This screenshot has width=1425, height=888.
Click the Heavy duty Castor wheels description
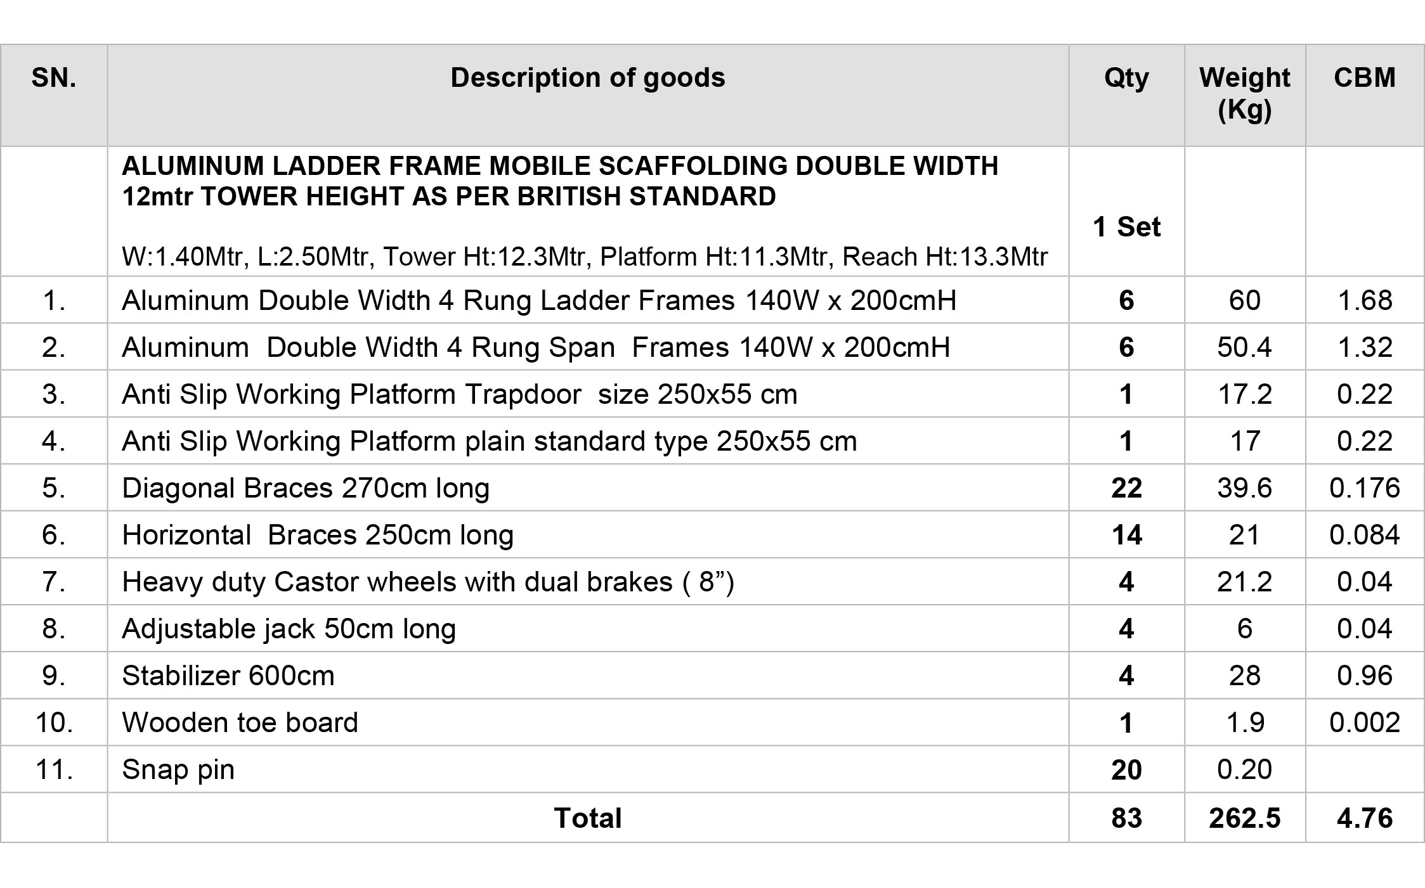428,582
